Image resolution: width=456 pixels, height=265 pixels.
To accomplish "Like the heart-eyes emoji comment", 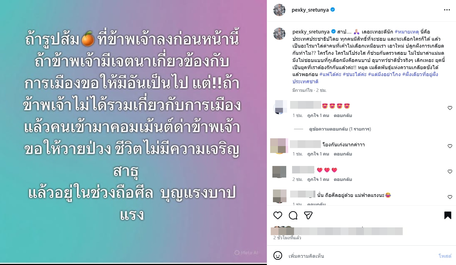I will [x=450, y=108].
